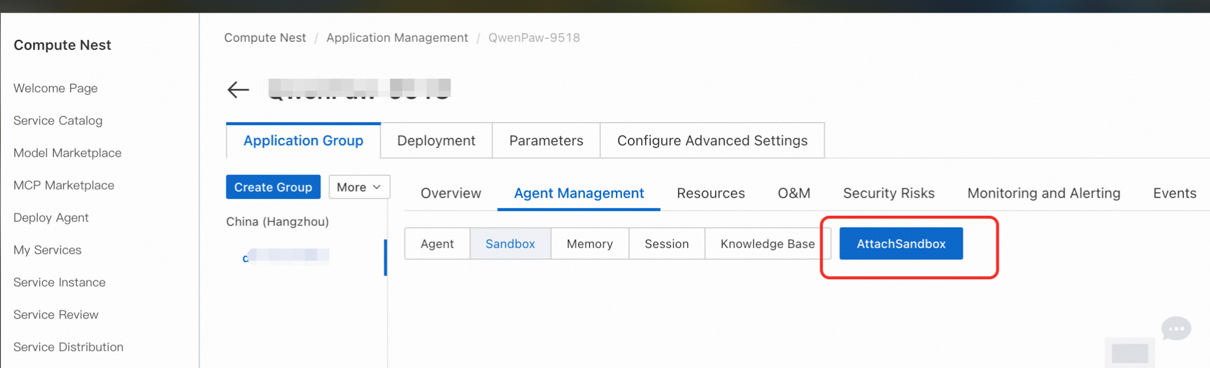The height and width of the screenshot is (368, 1210).
Task: Select the blurred group under China (Hangzhou)
Action: click(x=287, y=257)
